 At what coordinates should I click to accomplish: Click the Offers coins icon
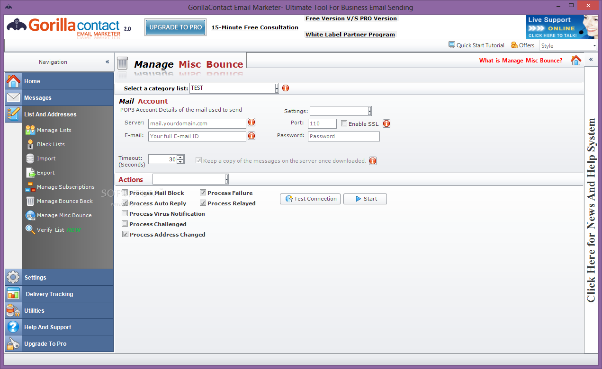514,45
